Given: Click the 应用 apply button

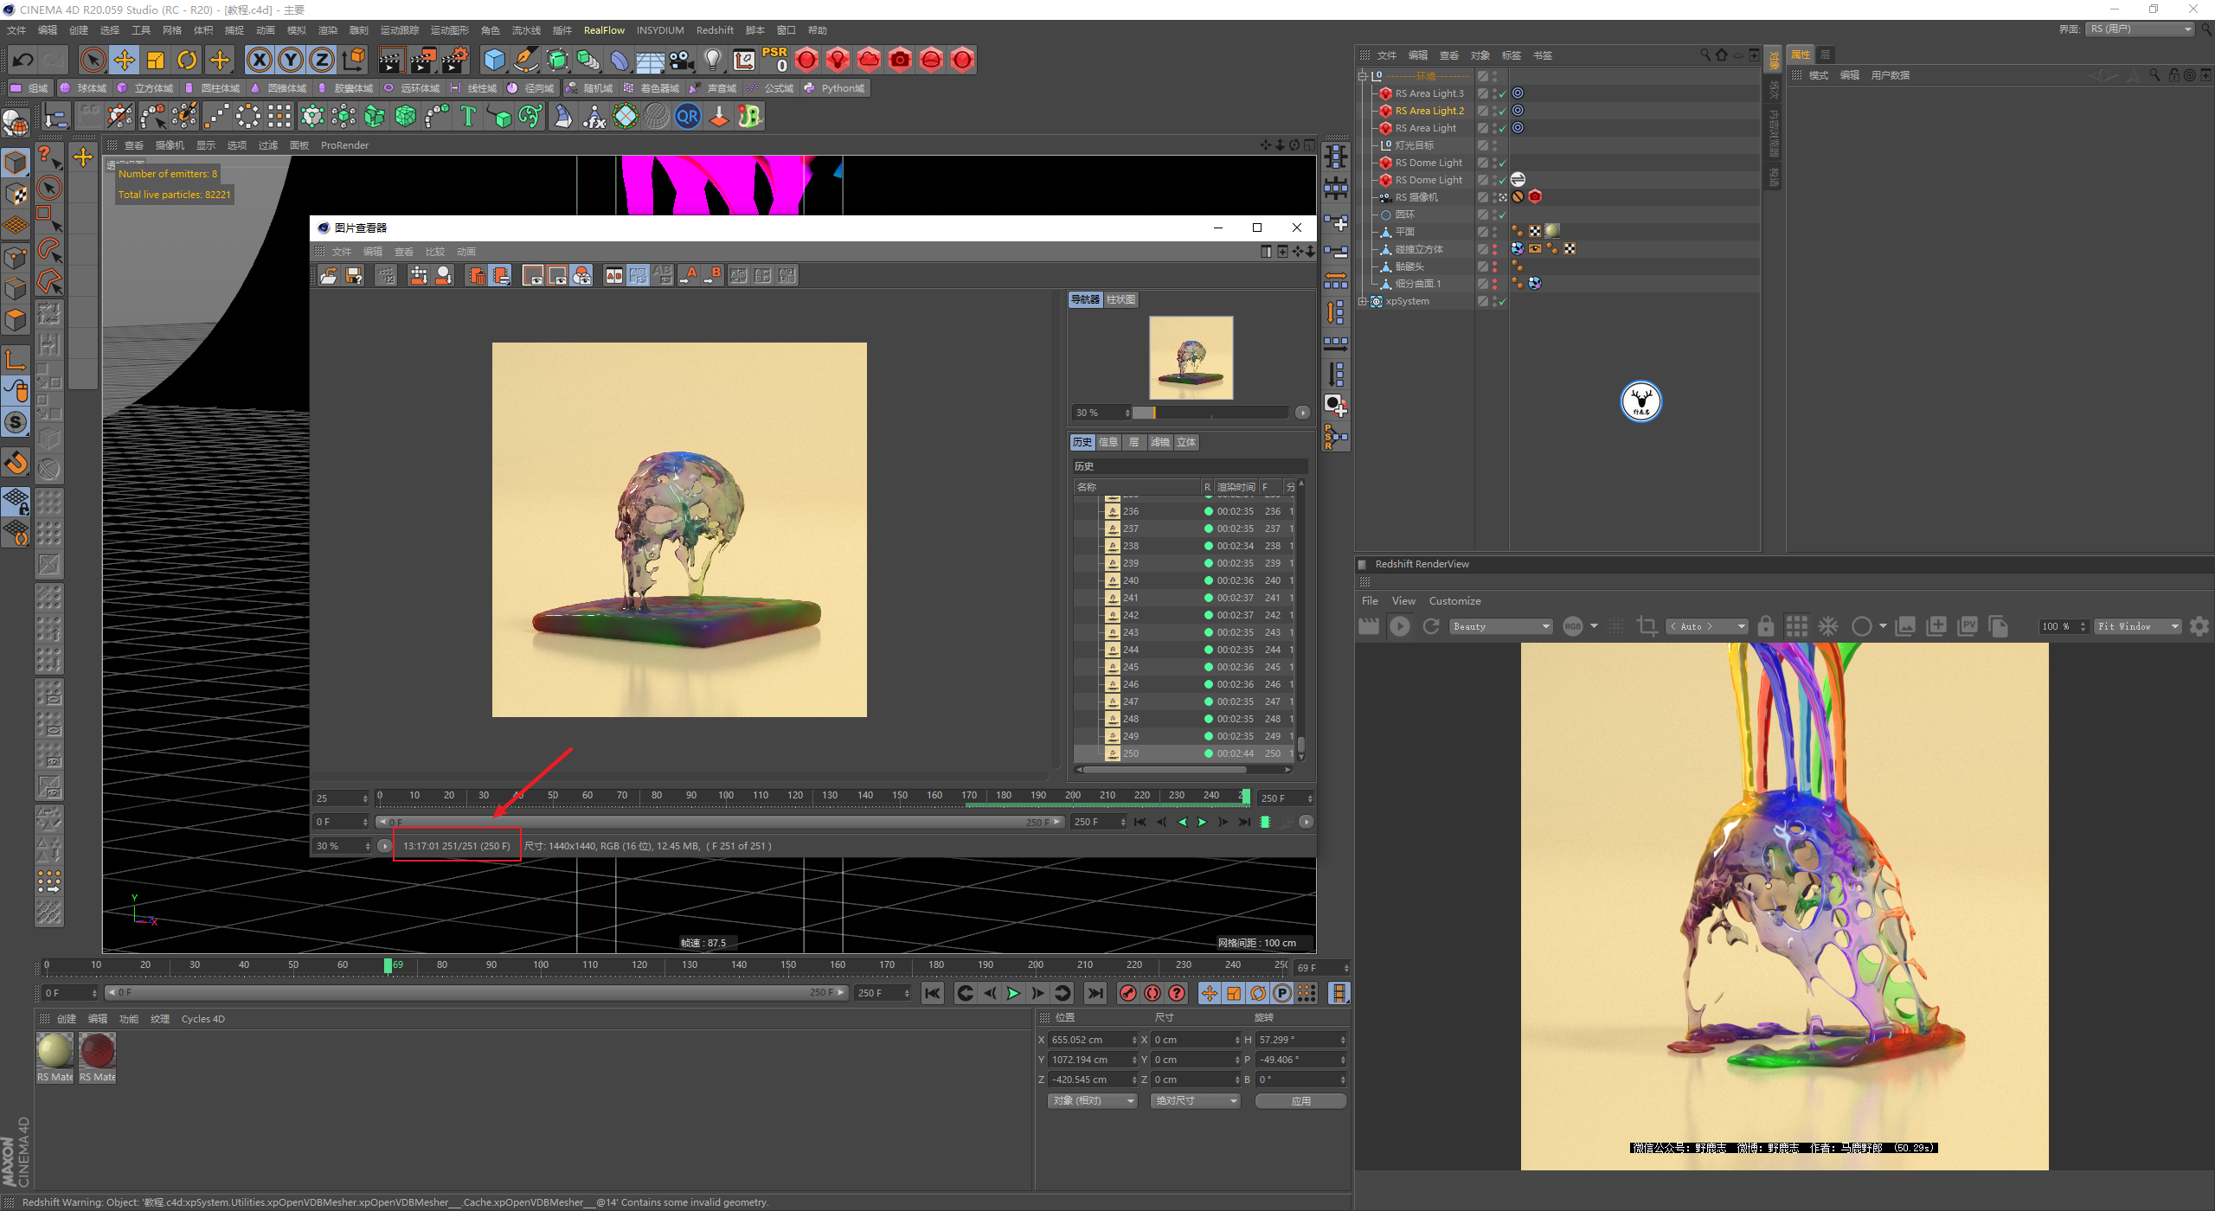Looking at the screenshot, I should click(x=1300, y=1101).
